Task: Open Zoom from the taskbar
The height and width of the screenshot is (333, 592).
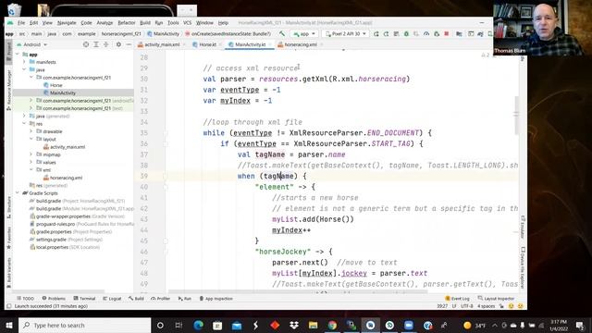Action: 409,325
